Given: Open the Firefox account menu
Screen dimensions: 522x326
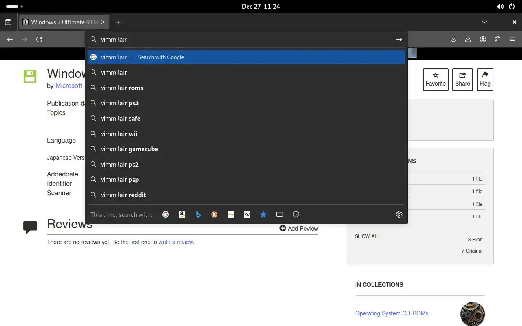Looking at the screenshot, I should pyautogui.click(x=483, y=39).
